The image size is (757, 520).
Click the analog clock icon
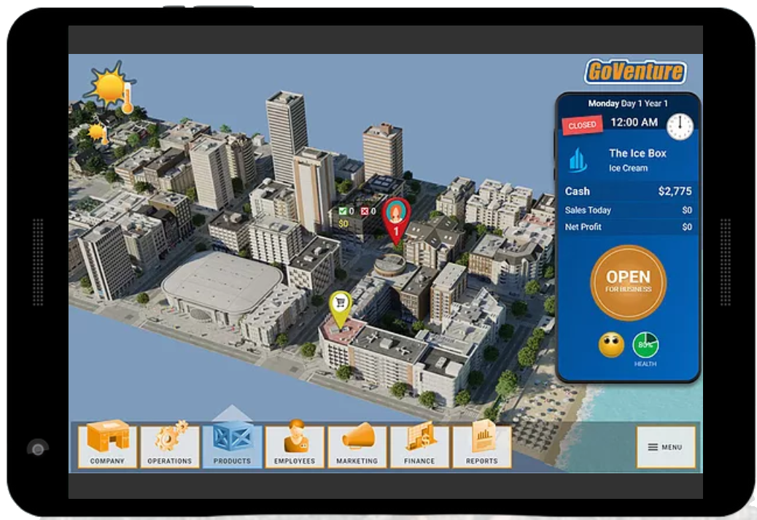point(680,126)
